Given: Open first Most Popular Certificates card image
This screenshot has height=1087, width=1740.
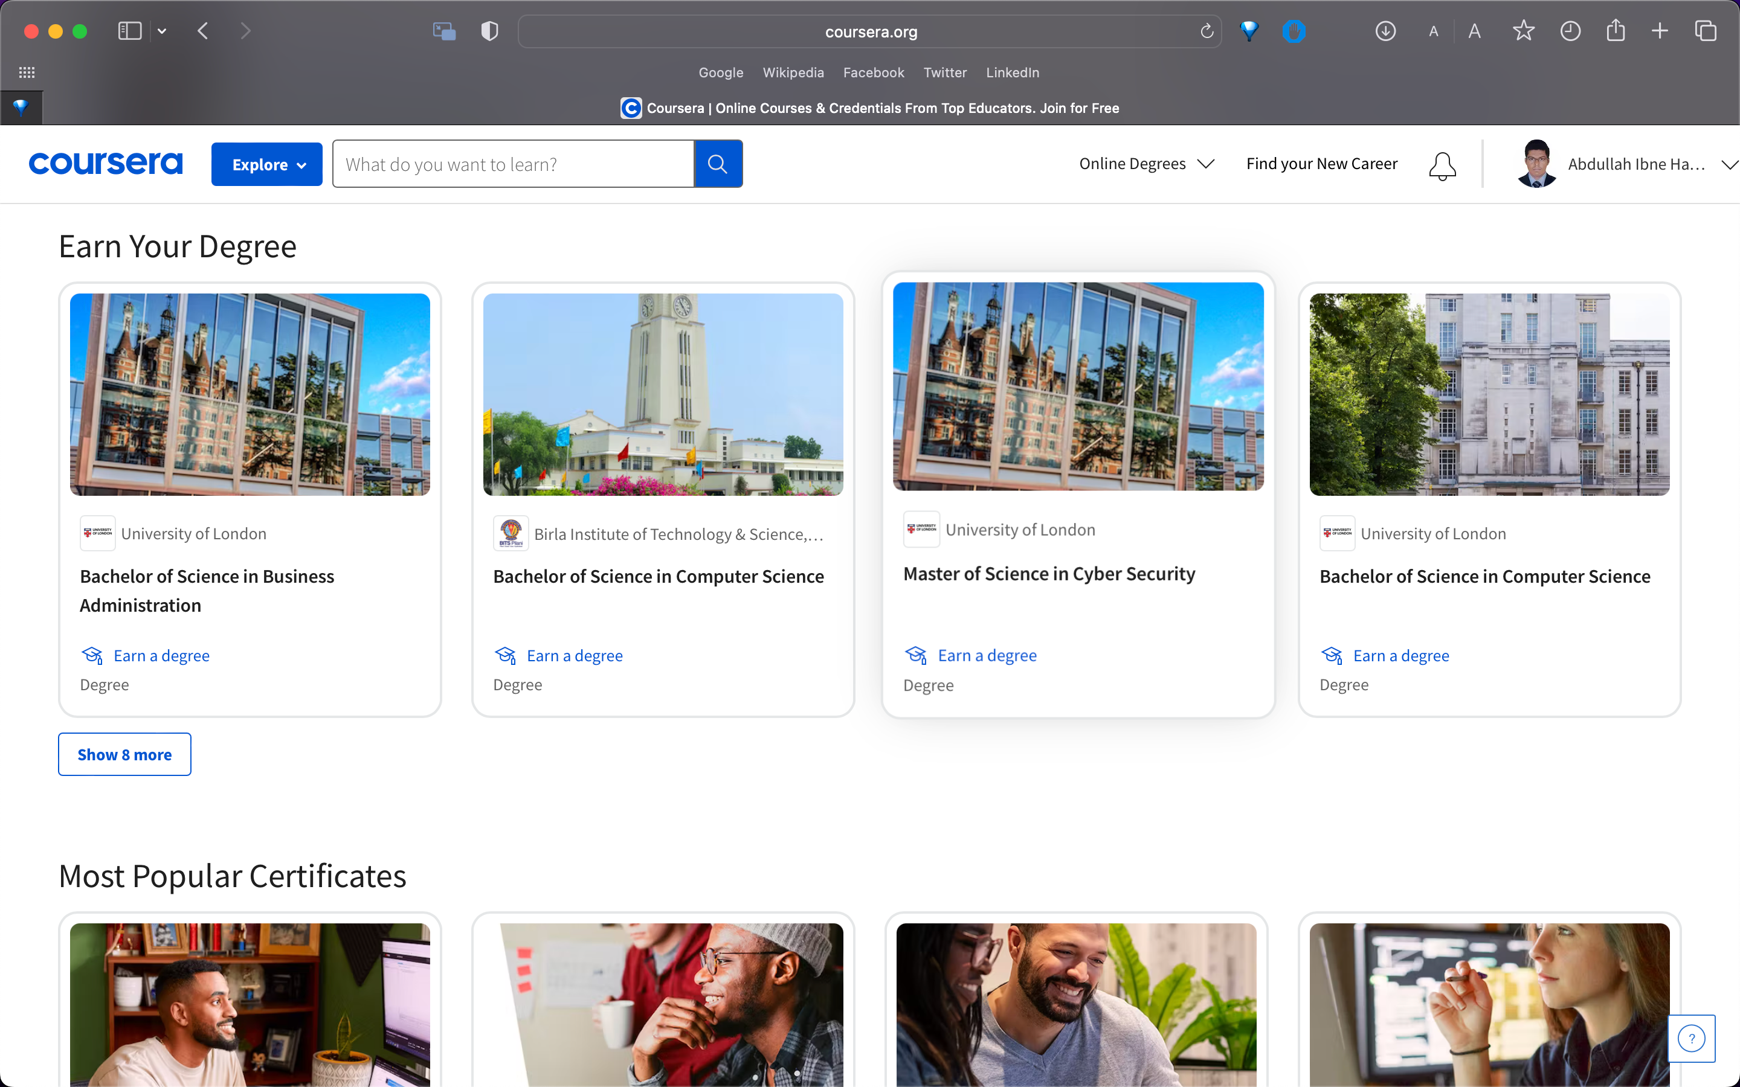Looking at the screenshot, I should coord(250,1004).
